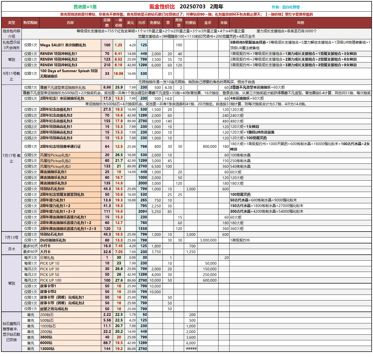Select the 100 Days of Summer Splash cell

coord(70,73)
